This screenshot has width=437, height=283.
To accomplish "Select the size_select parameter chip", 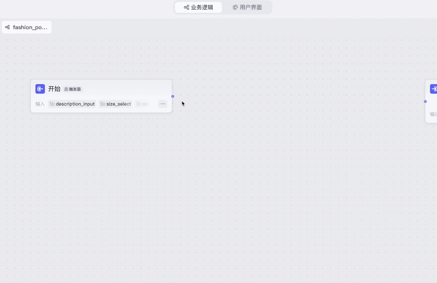I will click(x=116, y=104).
